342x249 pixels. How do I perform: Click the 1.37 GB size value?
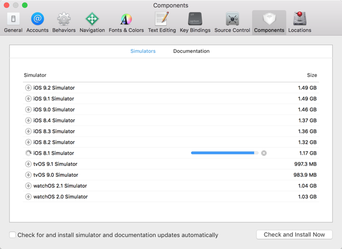308,121
